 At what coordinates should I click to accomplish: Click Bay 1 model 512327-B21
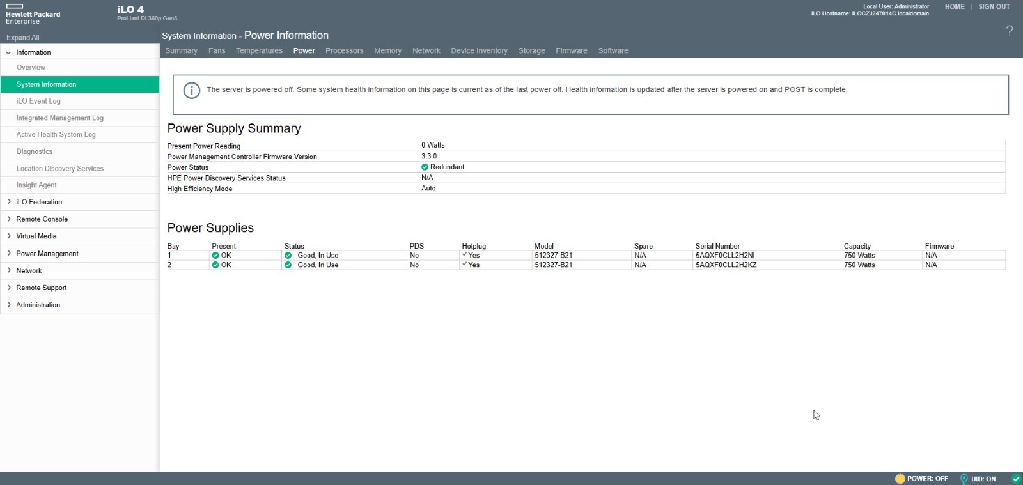[553, 255]
